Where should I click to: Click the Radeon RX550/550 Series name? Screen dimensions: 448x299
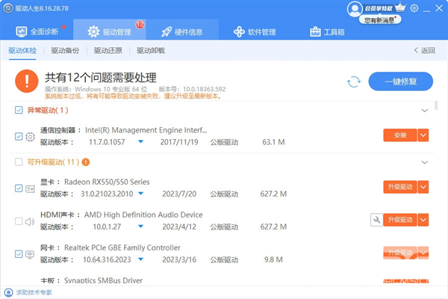pyautogui.click(x=107, y=182)
